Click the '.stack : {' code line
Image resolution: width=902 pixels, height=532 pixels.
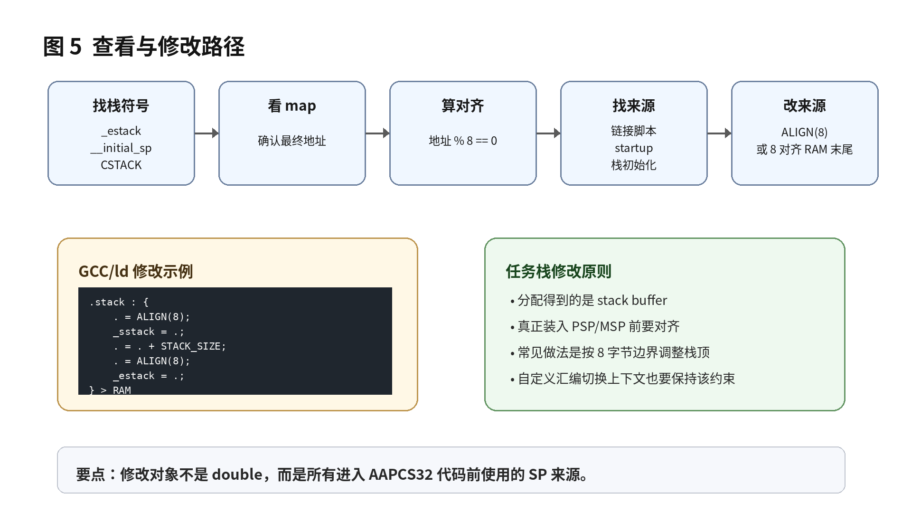tap(119, 302)
